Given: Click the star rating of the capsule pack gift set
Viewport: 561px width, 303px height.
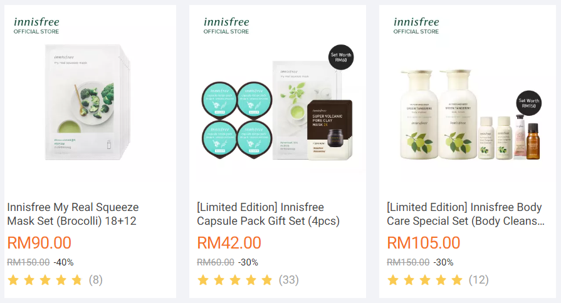Looking at the screenshot, I should pyautogui.click(x=235, y=280).
